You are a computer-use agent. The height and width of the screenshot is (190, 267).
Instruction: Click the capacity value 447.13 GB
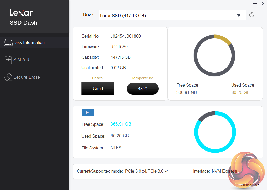click(x=121, y=57)
